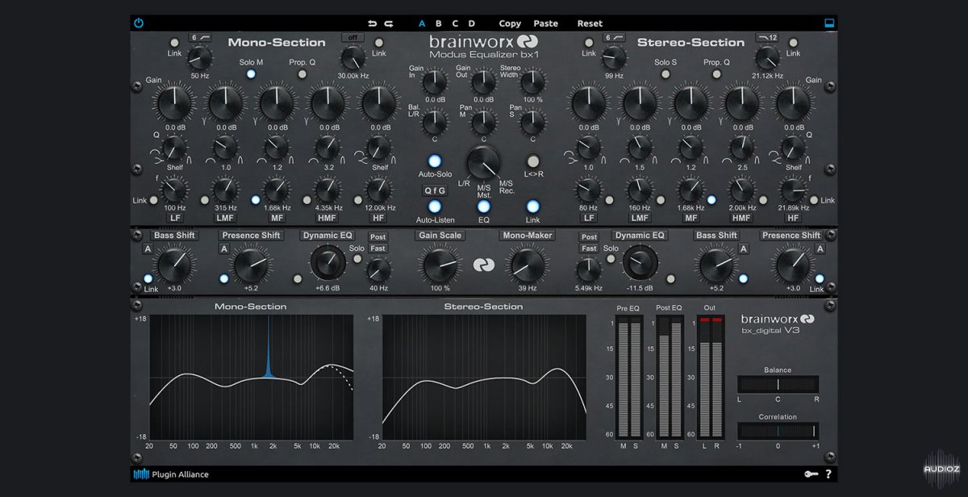The image size is (968, 497).
Task: Click the Stereo Width knob
Action: (x=532, y=81)
